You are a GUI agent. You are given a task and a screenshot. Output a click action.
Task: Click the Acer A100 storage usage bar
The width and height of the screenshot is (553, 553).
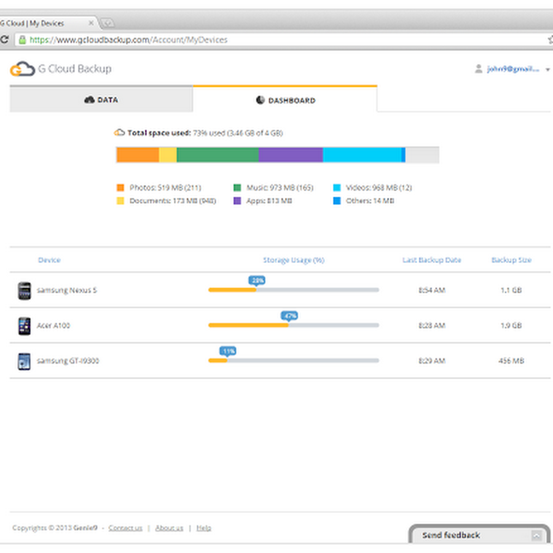(294, 325)
